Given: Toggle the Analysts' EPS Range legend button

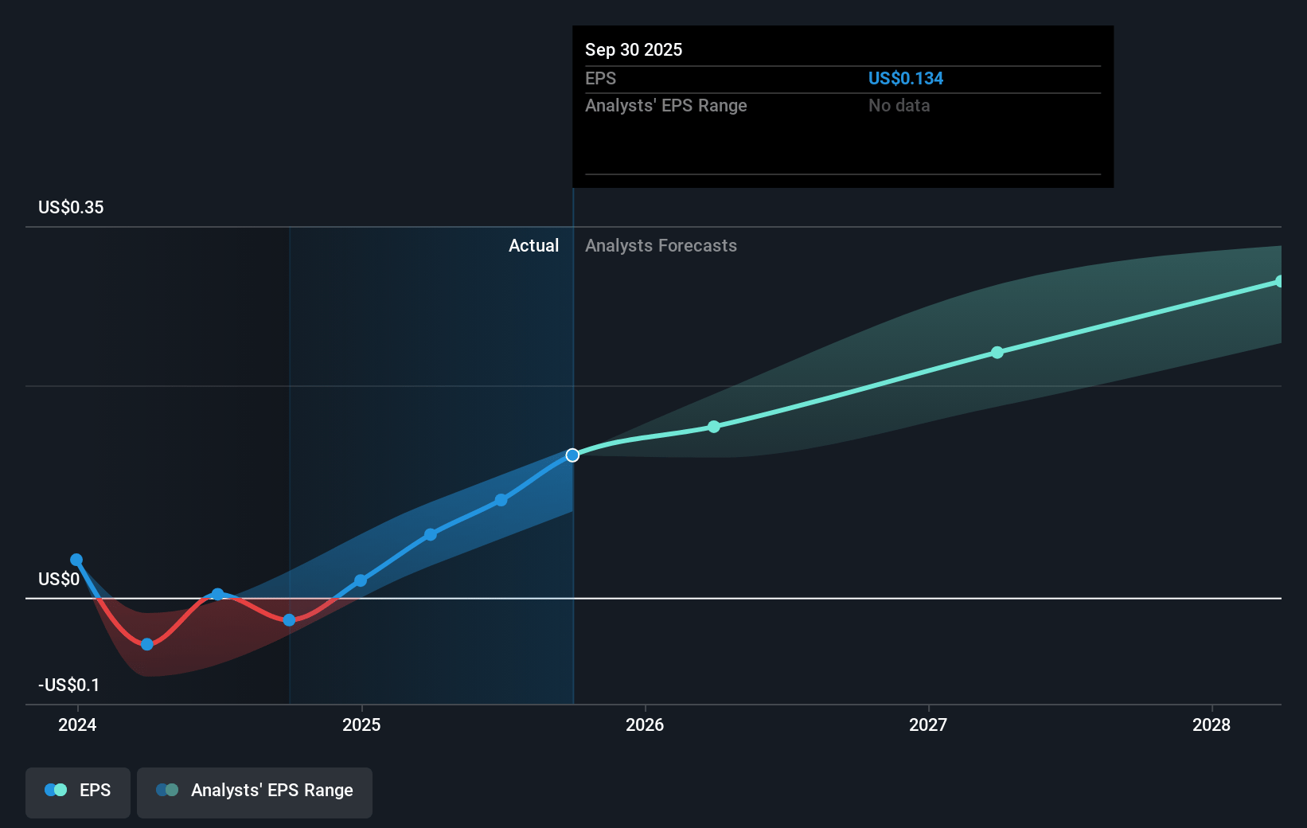Looking at the screenshot, I should (x=255, y=791).
